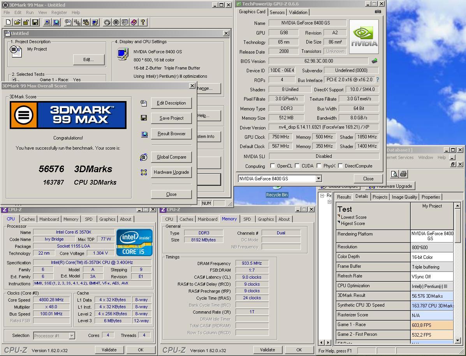Click the Save Project button

171,118
